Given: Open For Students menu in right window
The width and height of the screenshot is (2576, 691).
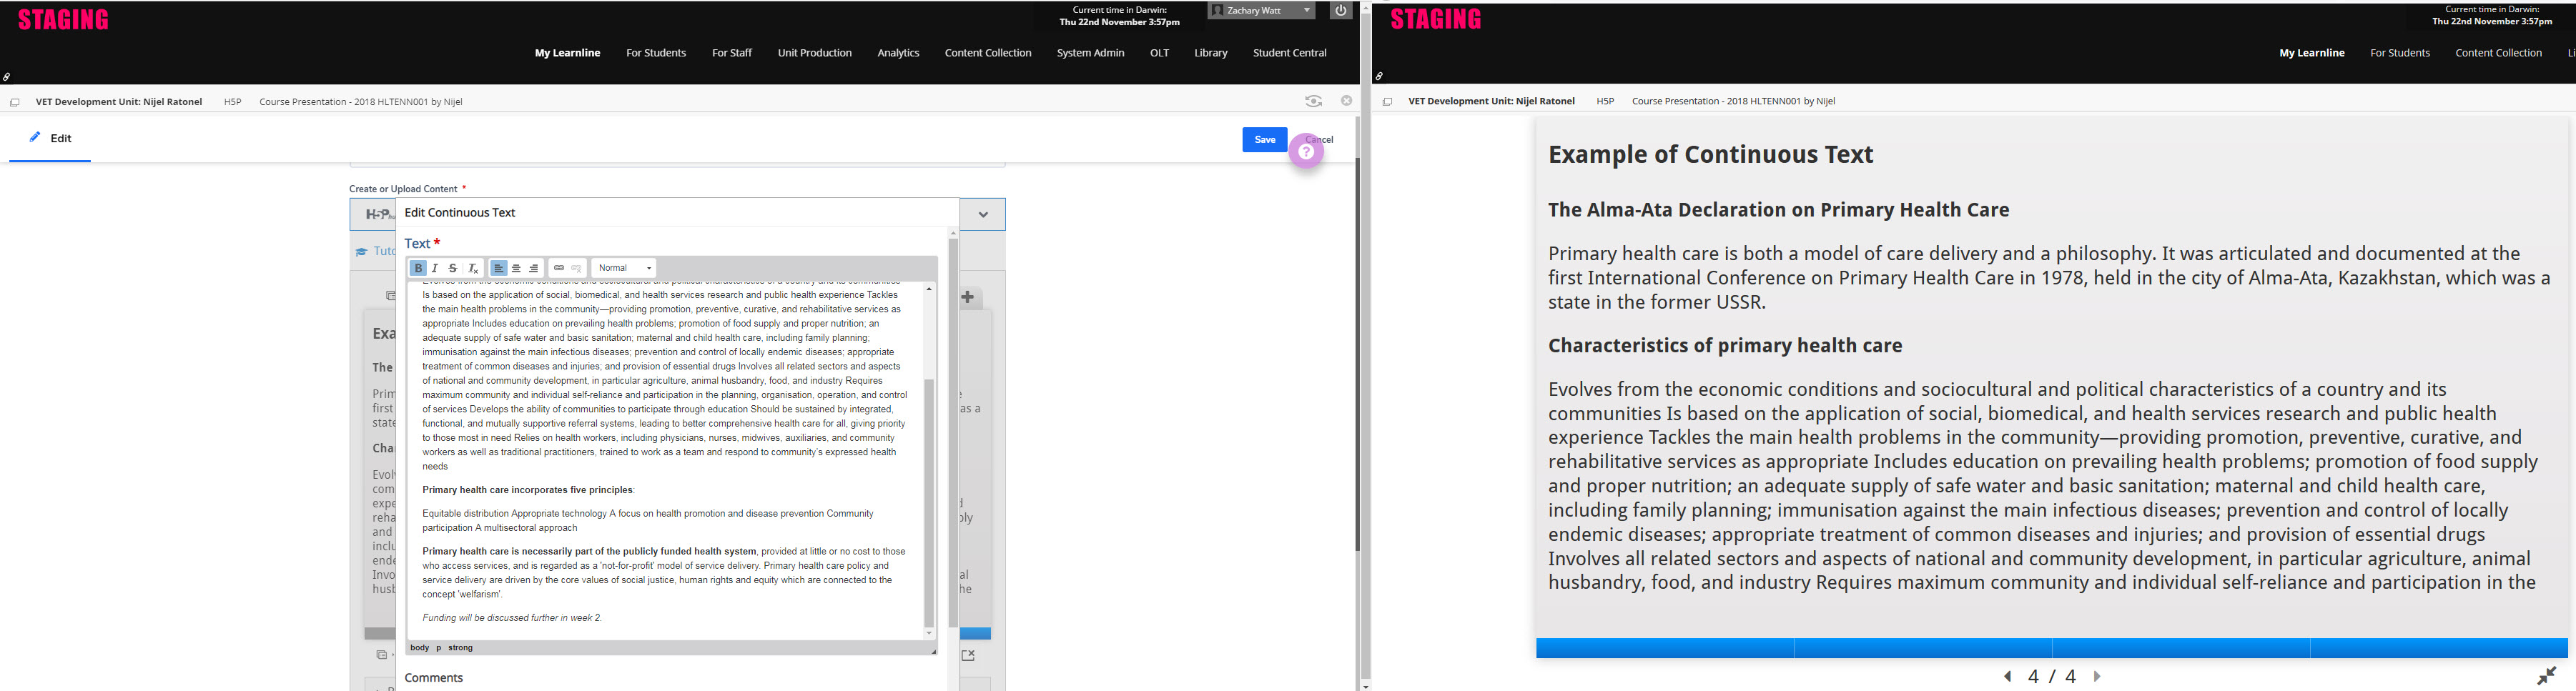Looking at the screenshot, I should [2400, 53].
